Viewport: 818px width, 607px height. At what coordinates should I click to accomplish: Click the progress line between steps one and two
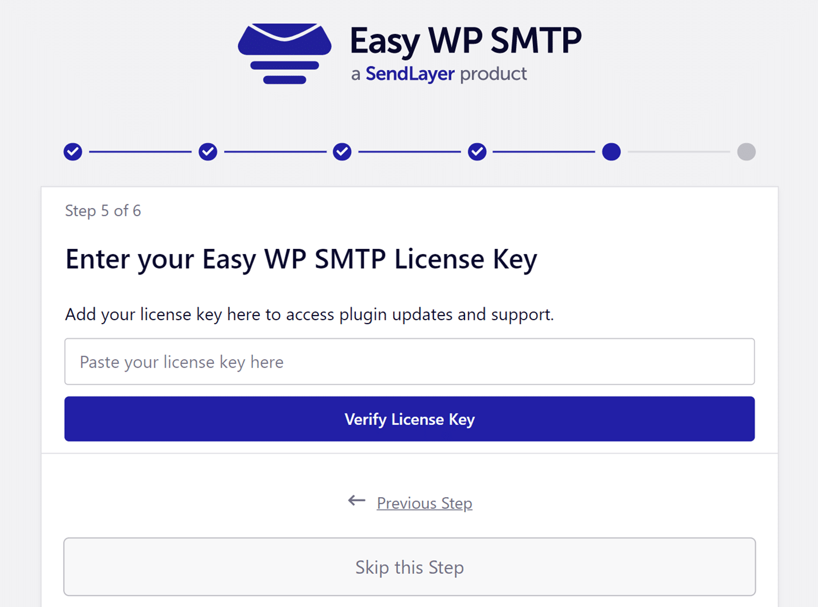[140, 152]
